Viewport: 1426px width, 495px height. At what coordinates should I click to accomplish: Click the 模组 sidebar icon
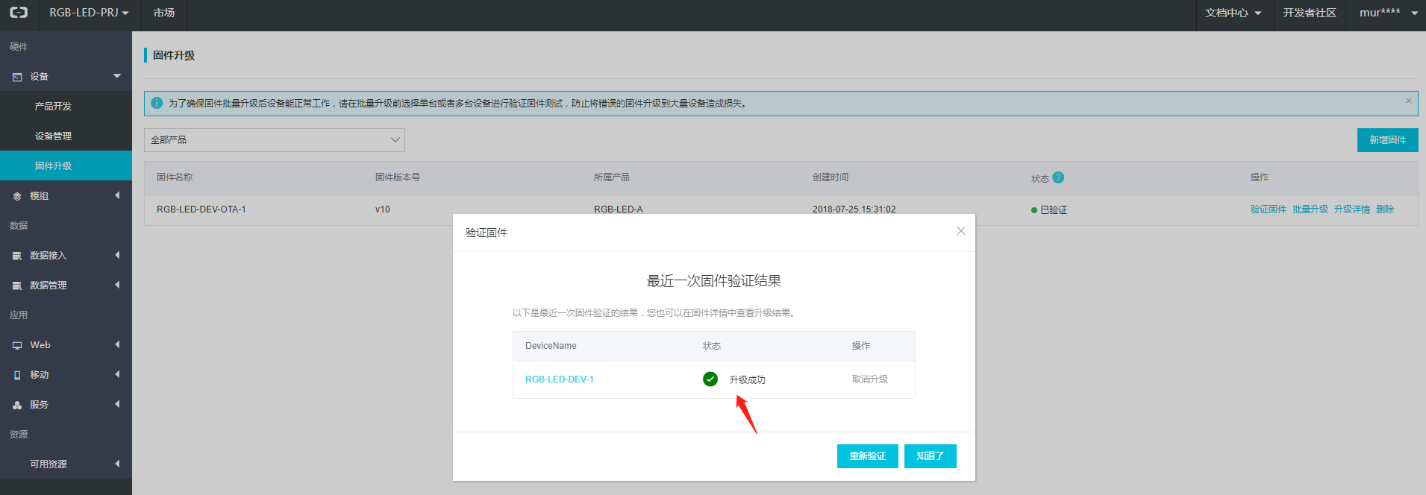17,196
